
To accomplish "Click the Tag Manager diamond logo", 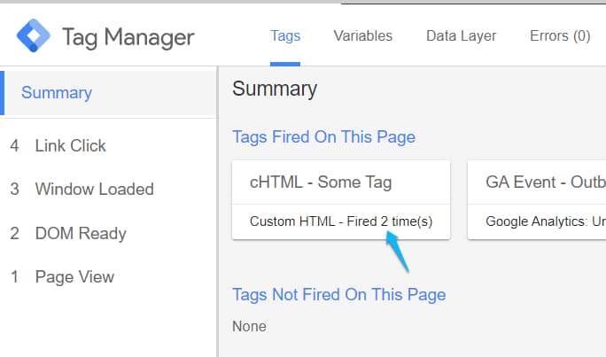I will pos(35,36).
